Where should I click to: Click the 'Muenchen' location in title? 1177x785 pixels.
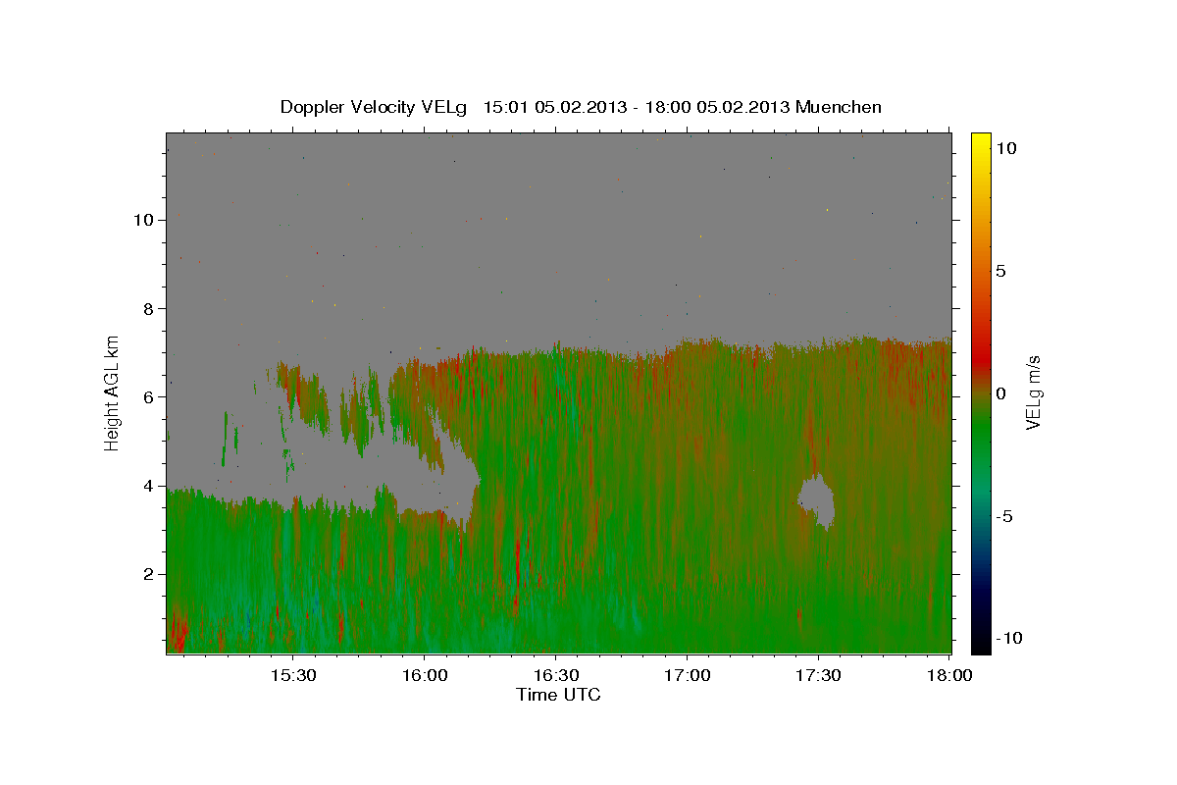pyautogui.click(x=839, y=107)
